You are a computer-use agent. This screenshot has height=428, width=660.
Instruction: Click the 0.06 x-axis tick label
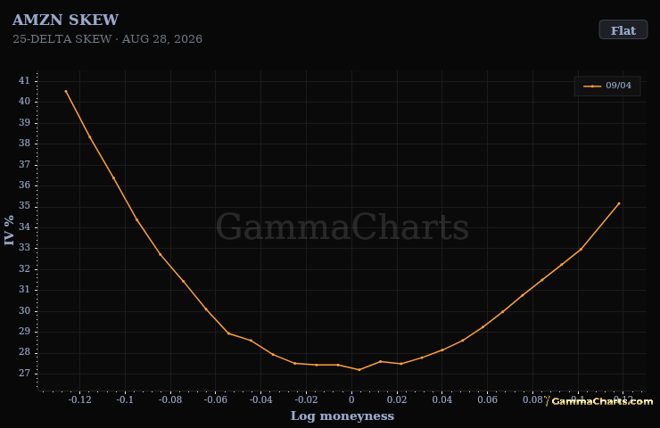tap(488, 399)
